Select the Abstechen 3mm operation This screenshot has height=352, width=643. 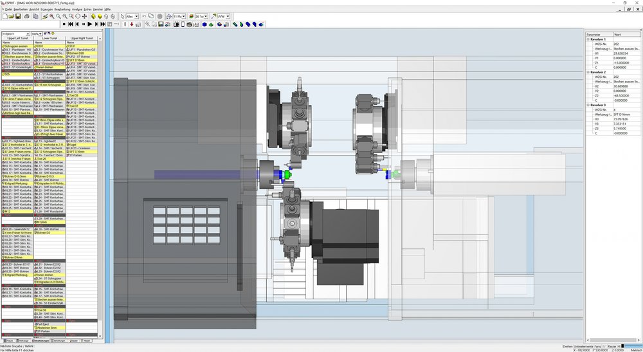coord(50,328)
